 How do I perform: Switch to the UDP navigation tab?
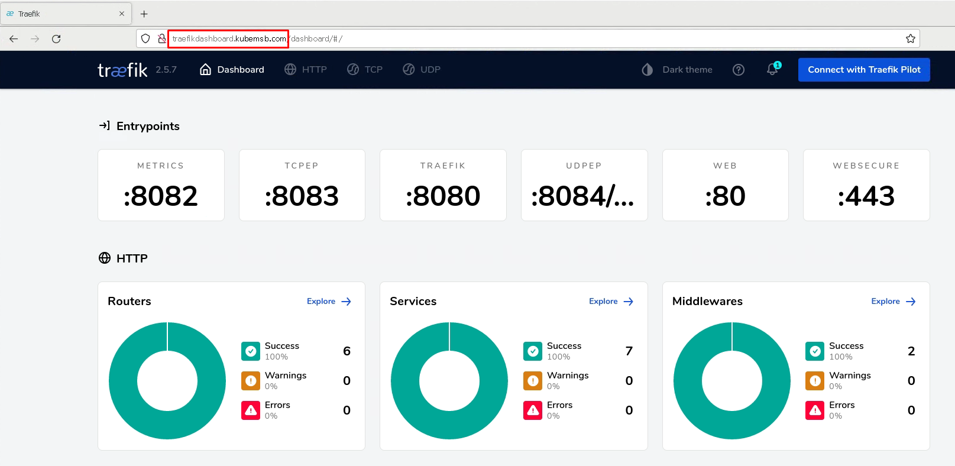pos(422,70)
